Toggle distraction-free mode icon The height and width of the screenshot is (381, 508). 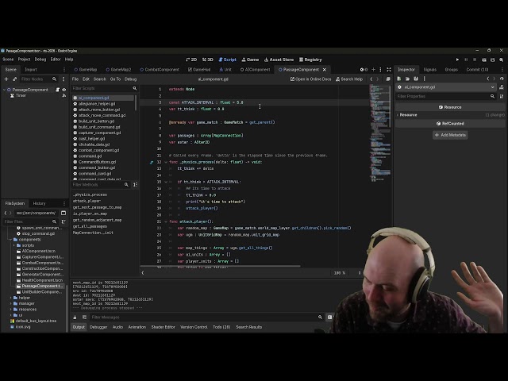coord(389,70)
